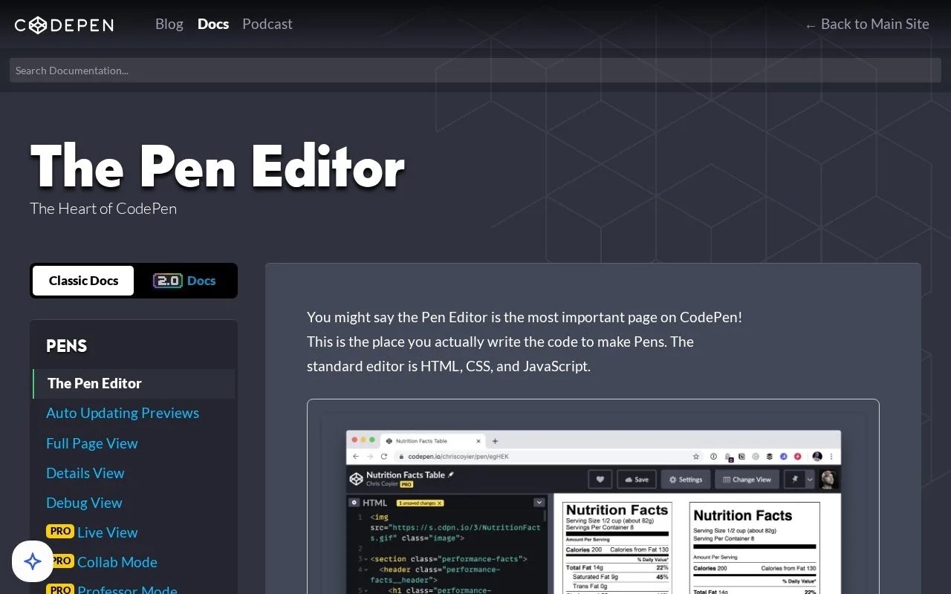Go back to the main site

[x=867, y=24]
